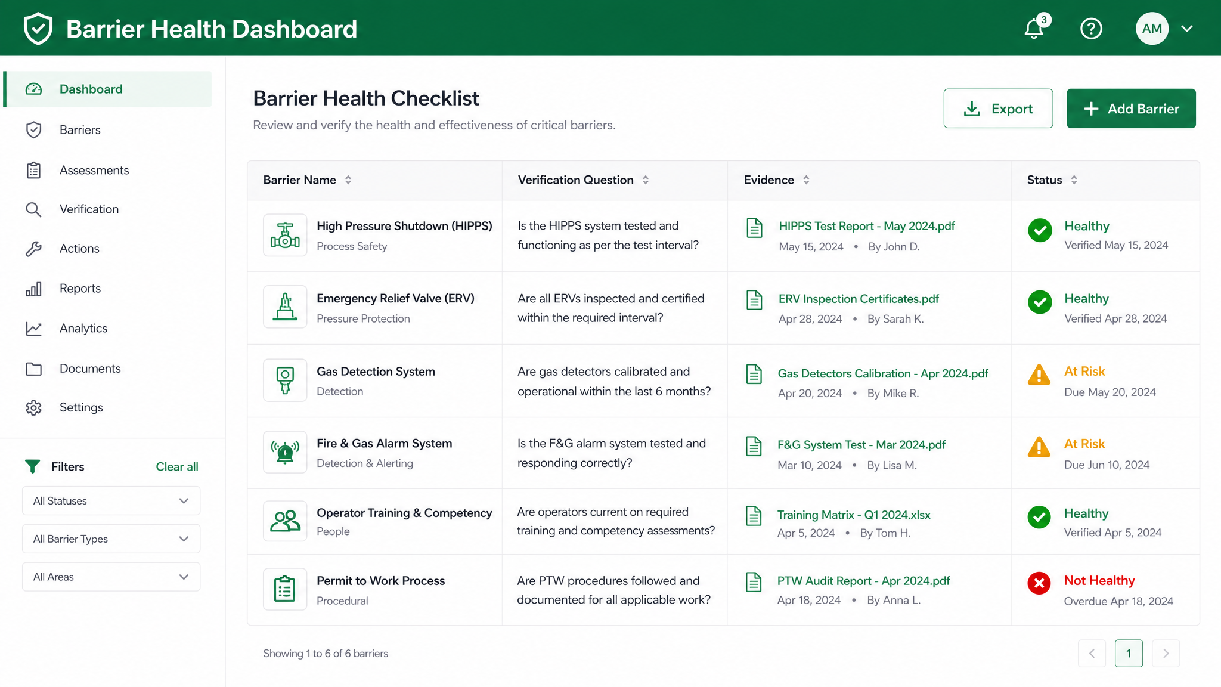This screenshot has width=1221, height=687.
Task: Click the ERV Healthy green check icon
Action: point(1040,302)
